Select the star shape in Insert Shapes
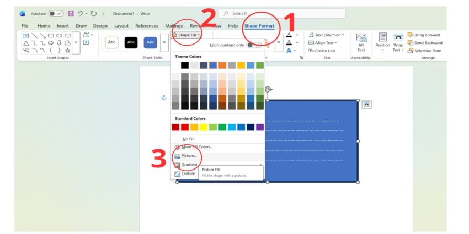The height and width of the screenshot is (234, 469). (67, 50)
